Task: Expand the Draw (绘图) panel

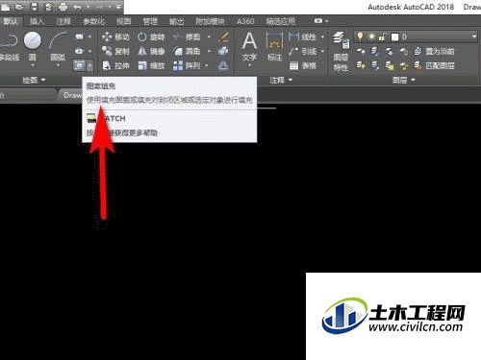Action: pyautogui.click(x=34, y=80)
